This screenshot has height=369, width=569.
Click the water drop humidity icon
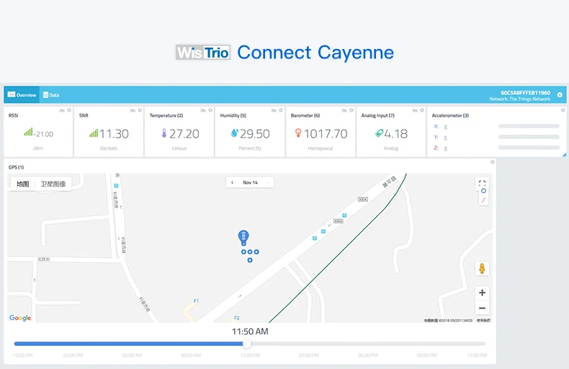[x=234, y=133]
